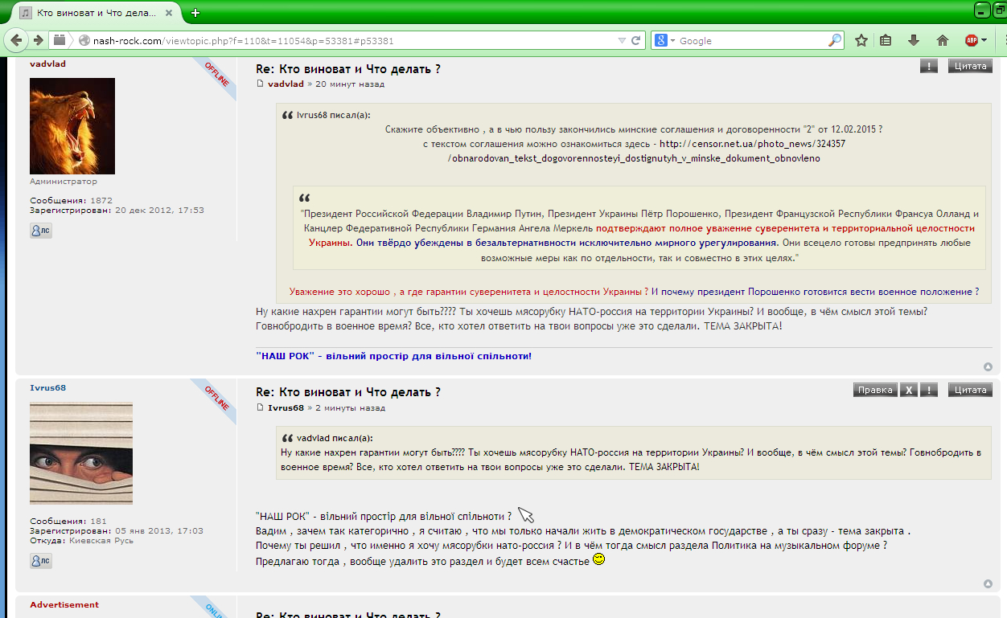Screen dimensions: 1007x618
Task: Jump to top using the arrow in Ivrus68's post
Action: pyautogui.click(x=988, y=584)
